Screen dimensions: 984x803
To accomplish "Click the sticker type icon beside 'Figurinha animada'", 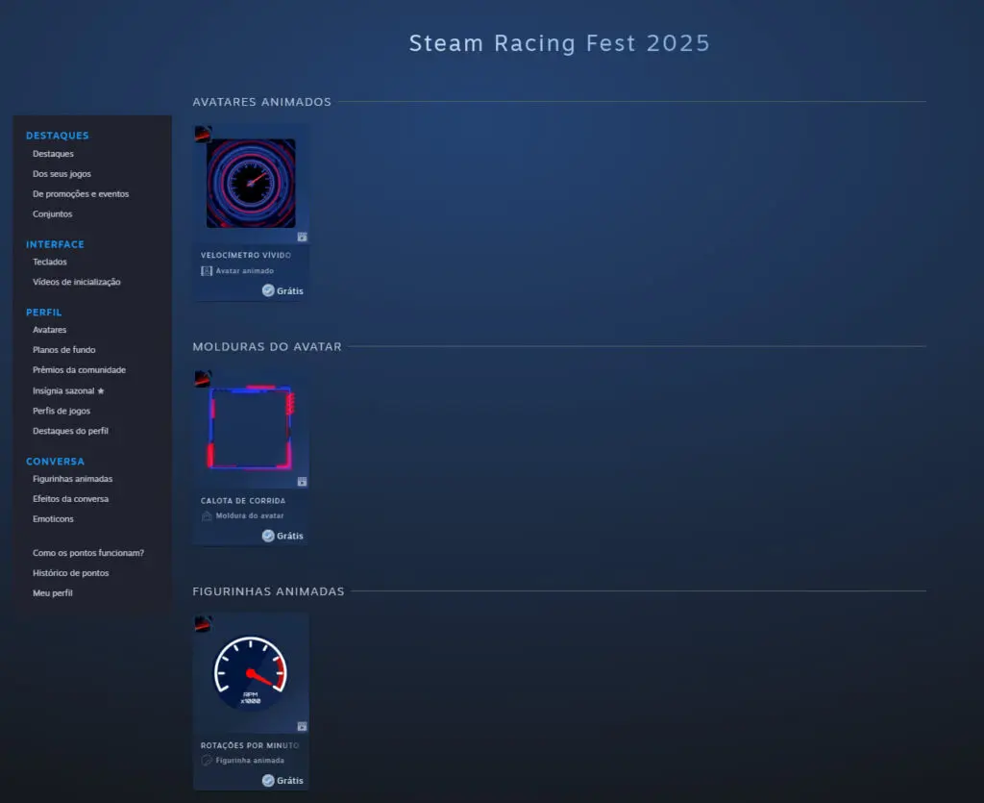I will coord(207,761).
